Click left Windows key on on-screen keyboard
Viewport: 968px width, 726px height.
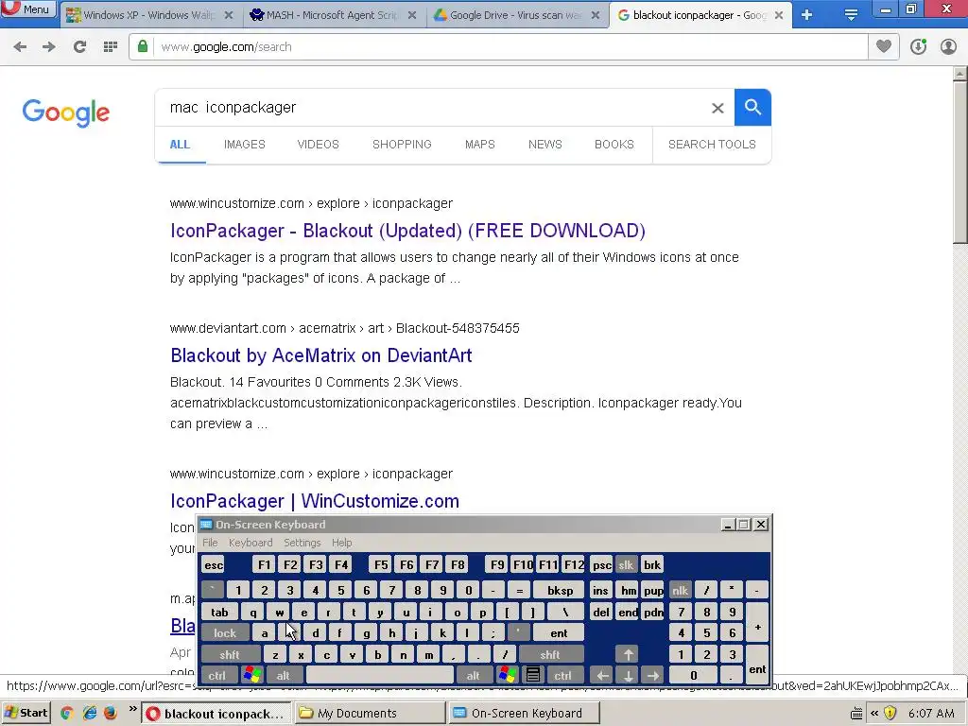point(251,675)
